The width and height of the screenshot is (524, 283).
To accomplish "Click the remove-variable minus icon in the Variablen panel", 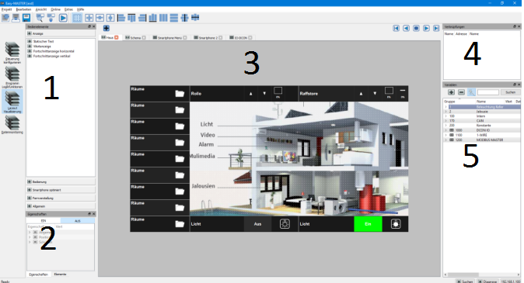I will 461,92.
